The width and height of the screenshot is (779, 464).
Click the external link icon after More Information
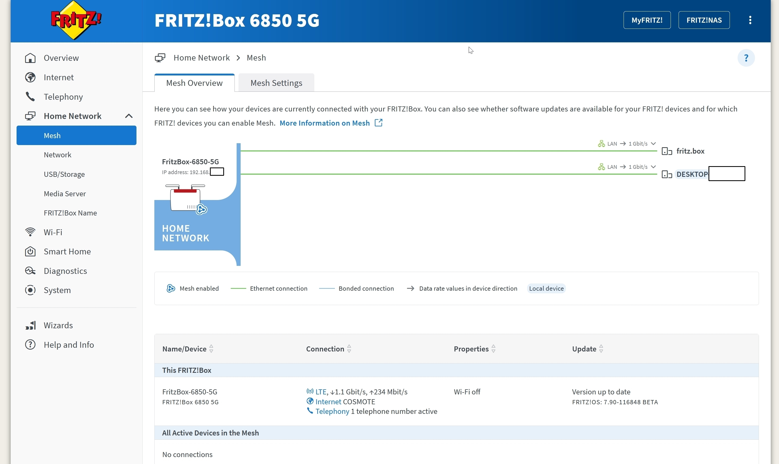click(378, 123)
